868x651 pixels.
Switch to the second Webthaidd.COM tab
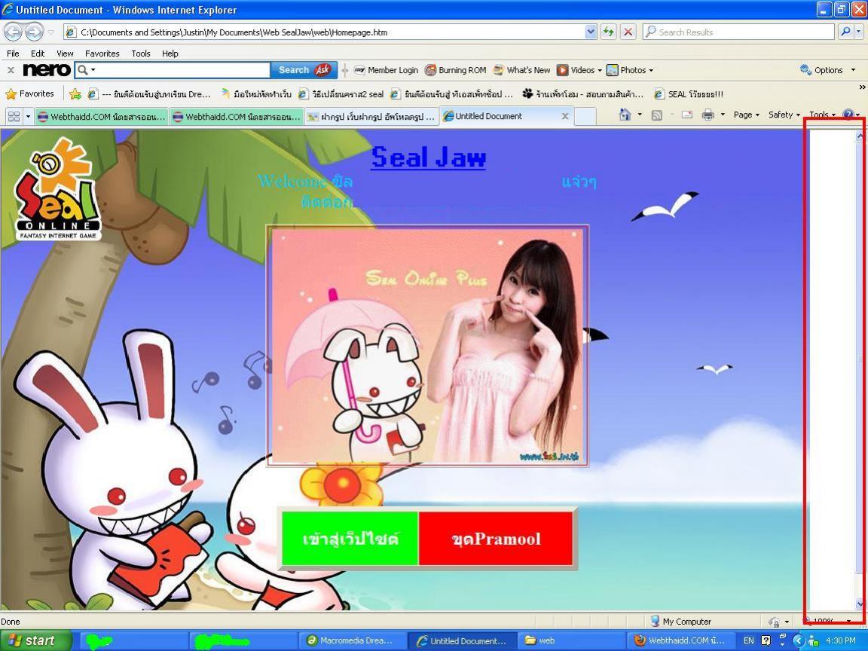tap(237, 116)
